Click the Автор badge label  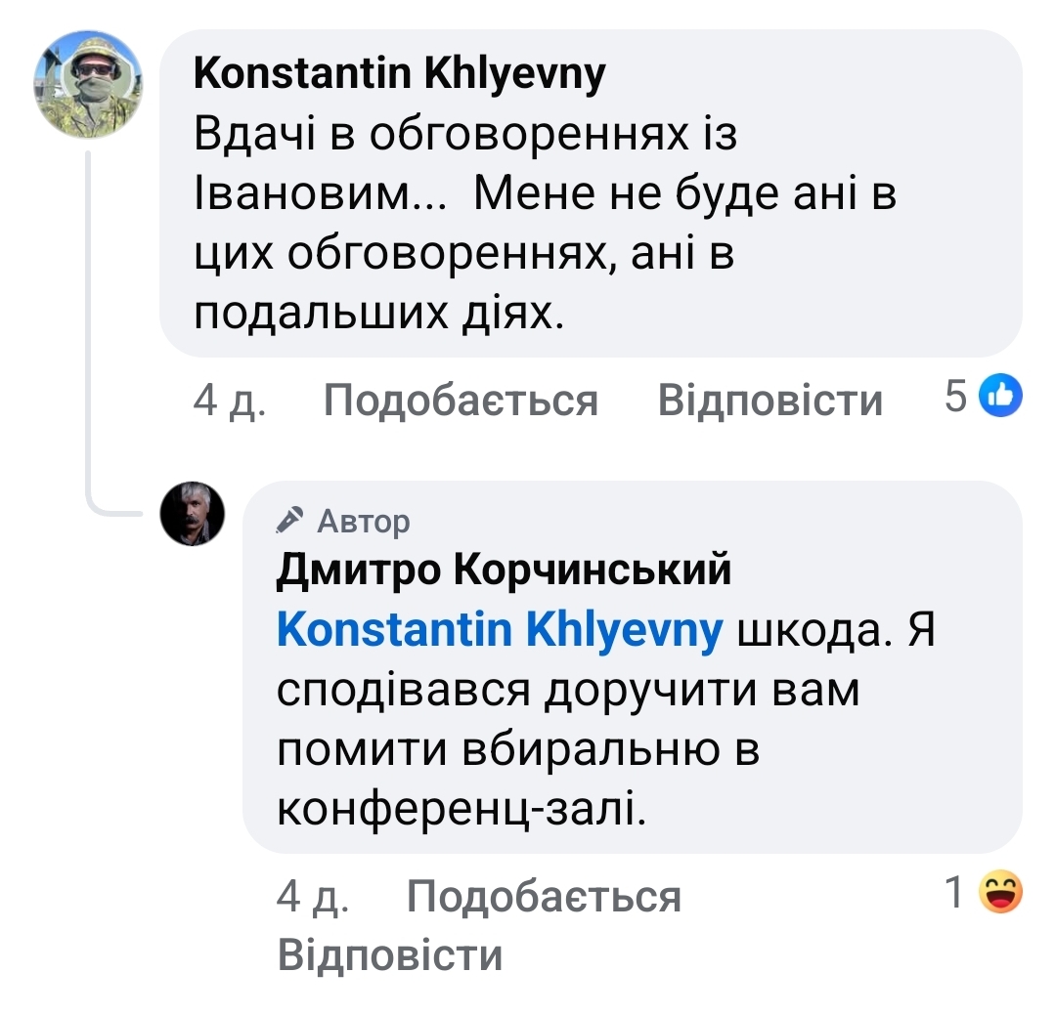point(364,522)
